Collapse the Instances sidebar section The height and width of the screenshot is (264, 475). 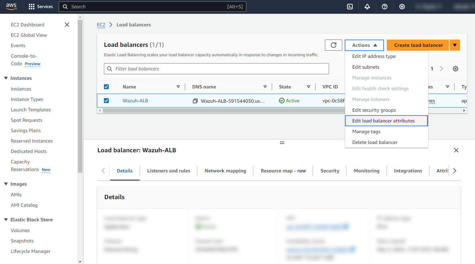[x=6, y=78]
